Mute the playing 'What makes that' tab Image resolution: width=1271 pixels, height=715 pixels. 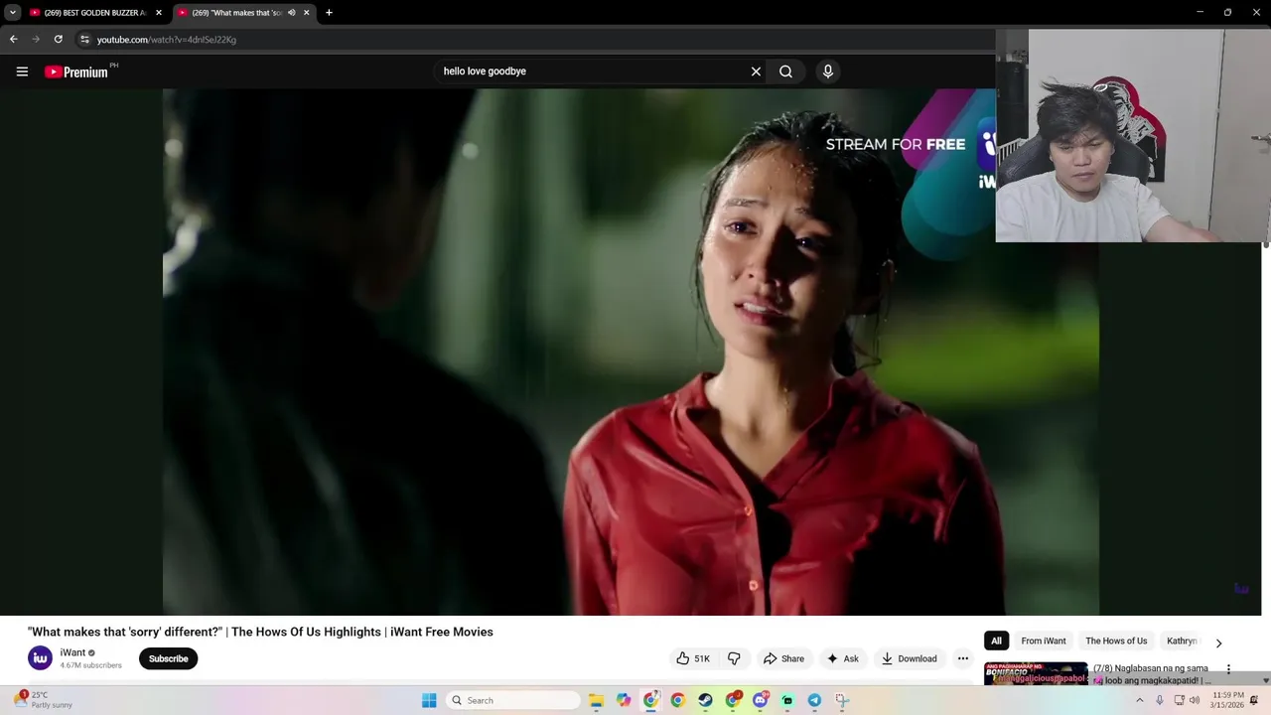point(291,13)
